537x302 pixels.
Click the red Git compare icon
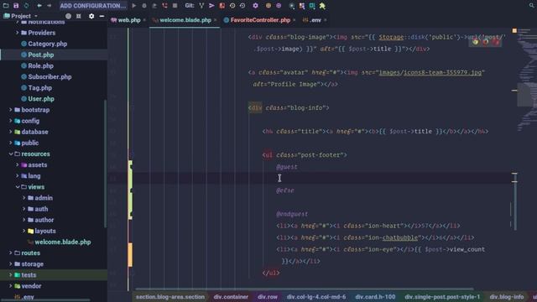(222, 6)
